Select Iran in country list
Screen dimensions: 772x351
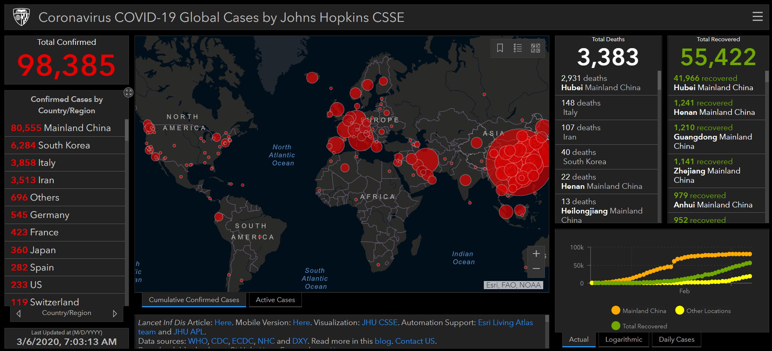tap(65, 180)
